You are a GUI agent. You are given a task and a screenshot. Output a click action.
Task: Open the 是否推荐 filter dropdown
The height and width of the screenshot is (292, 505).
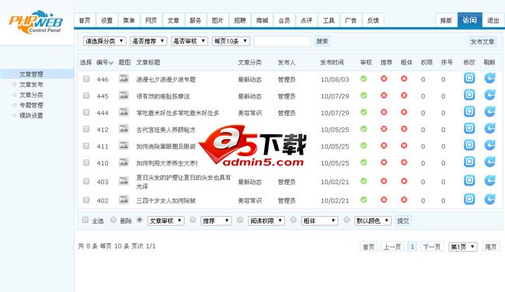point(148,41)
